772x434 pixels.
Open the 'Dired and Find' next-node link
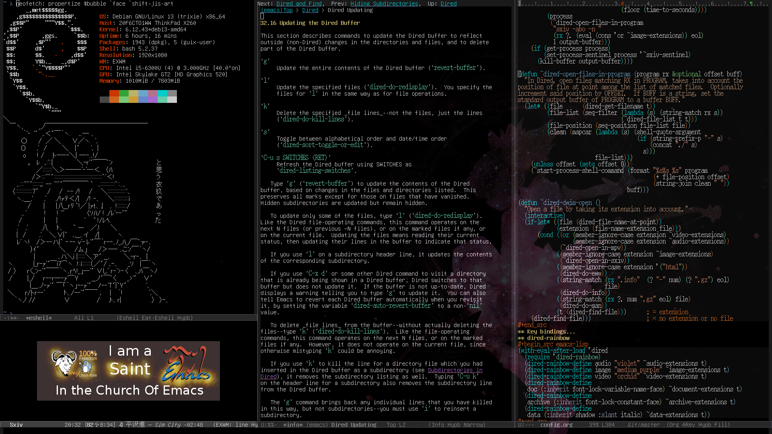[299, 4]
